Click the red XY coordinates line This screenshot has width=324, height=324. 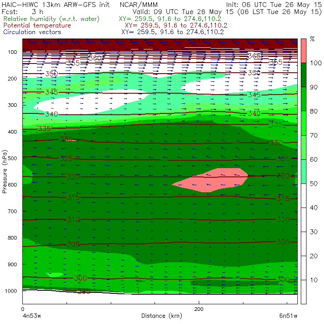[x=176, y=25]
